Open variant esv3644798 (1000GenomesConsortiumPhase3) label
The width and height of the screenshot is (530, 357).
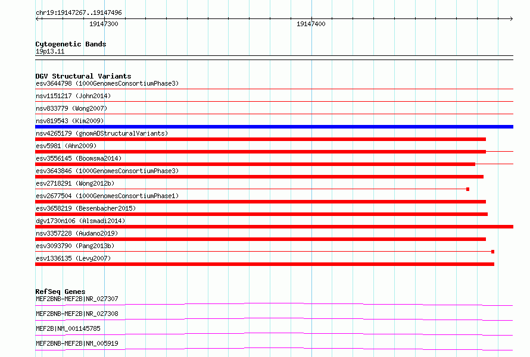tap(107, 83)
